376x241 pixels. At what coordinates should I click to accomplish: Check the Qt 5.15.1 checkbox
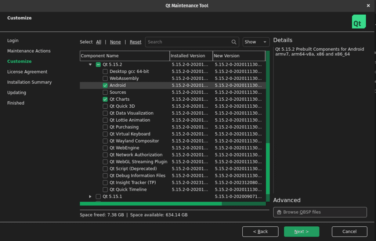point(98,197)
